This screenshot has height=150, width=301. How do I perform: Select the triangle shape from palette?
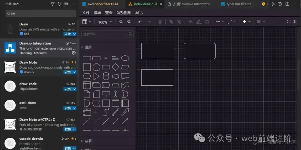[96, 76]
